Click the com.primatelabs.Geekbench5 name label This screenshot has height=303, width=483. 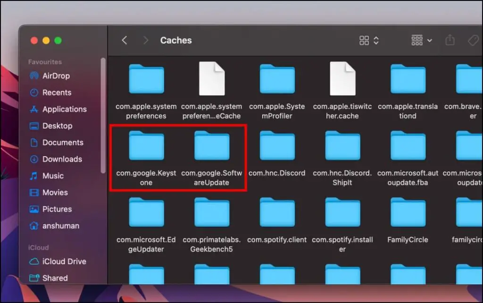click(x=212, y=244)
